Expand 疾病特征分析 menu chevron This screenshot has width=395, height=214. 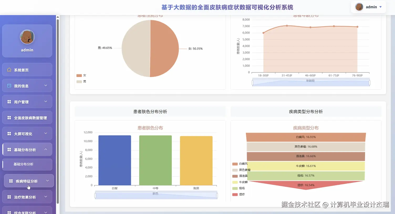pos(48,181)
